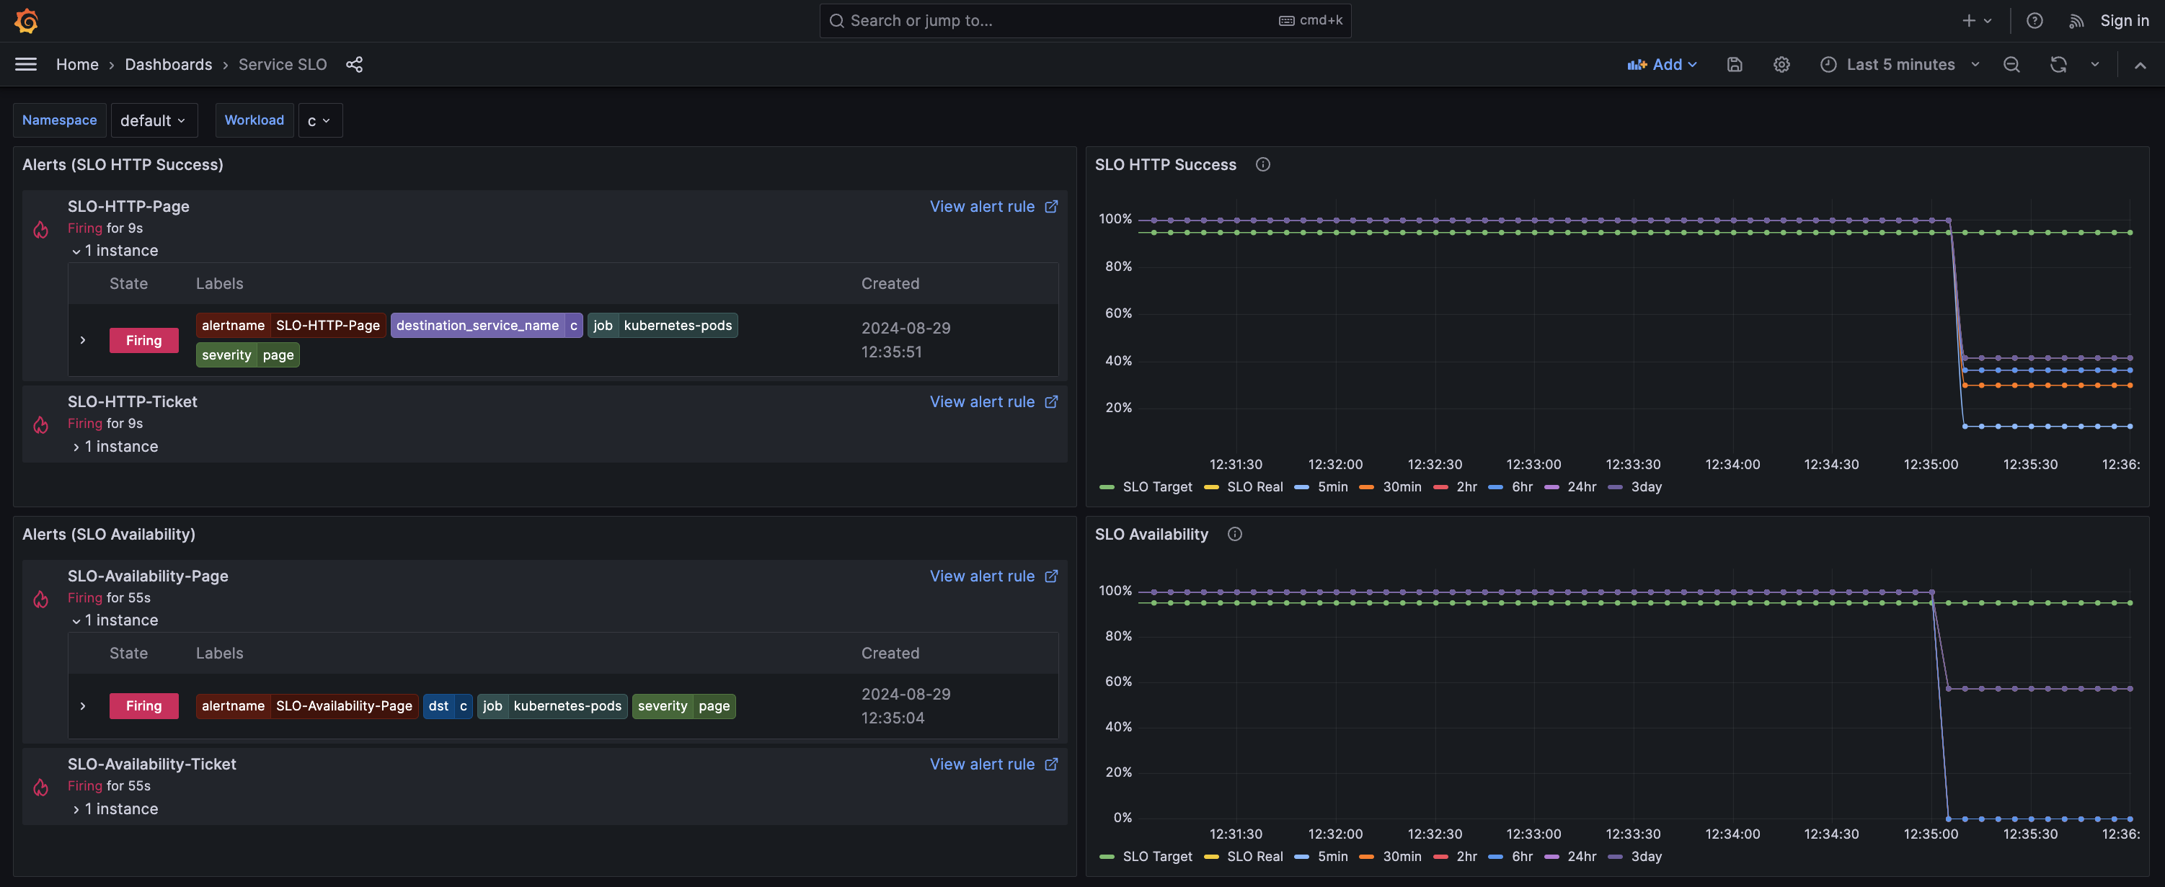This screenshot has width=2165, height=887.
Task: Click the Sign in link
Action: [2124, 21]
